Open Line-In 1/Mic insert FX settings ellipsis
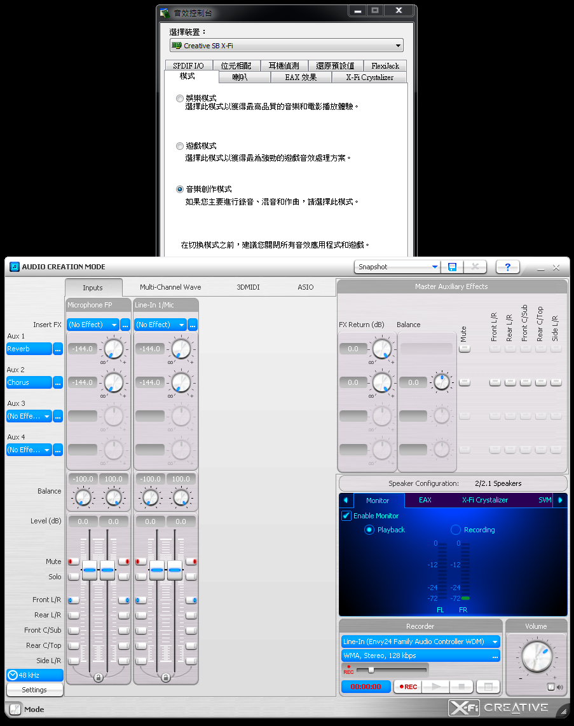This screenshot has width=574, height=726. point(192,325)
